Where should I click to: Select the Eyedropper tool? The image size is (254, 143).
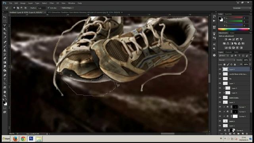[x=5, y=38]
